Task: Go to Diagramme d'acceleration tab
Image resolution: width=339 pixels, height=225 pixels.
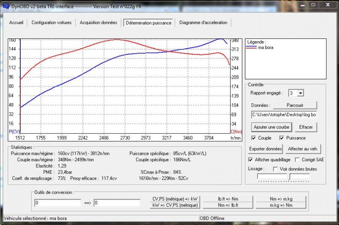Action: coord(203,23)
